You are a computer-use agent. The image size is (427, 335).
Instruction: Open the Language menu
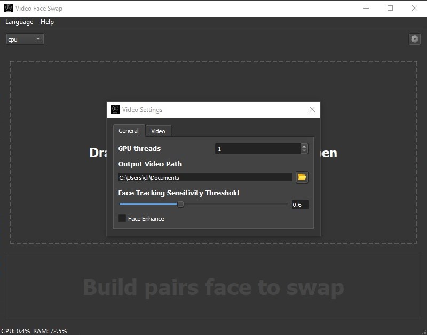pos(19,22)
